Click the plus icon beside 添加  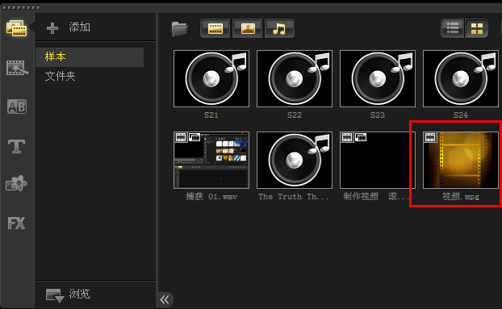click(52, 28)
